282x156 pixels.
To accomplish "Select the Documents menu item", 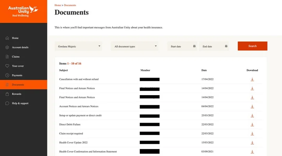I will (x=23, y=85).
